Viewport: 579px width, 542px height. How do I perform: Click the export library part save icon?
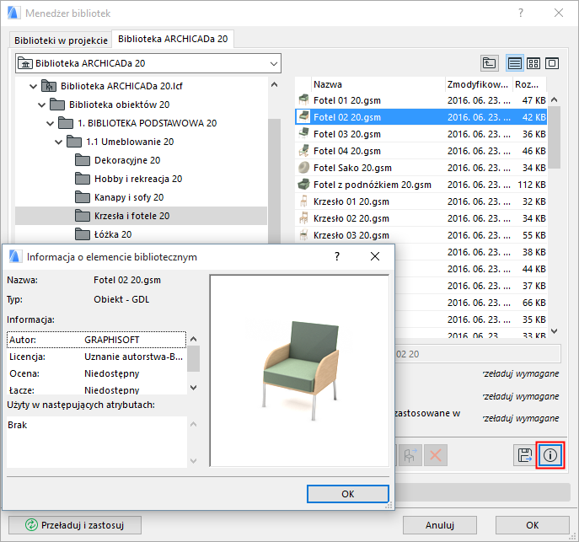pyautogui.click(x=525, y=455)
